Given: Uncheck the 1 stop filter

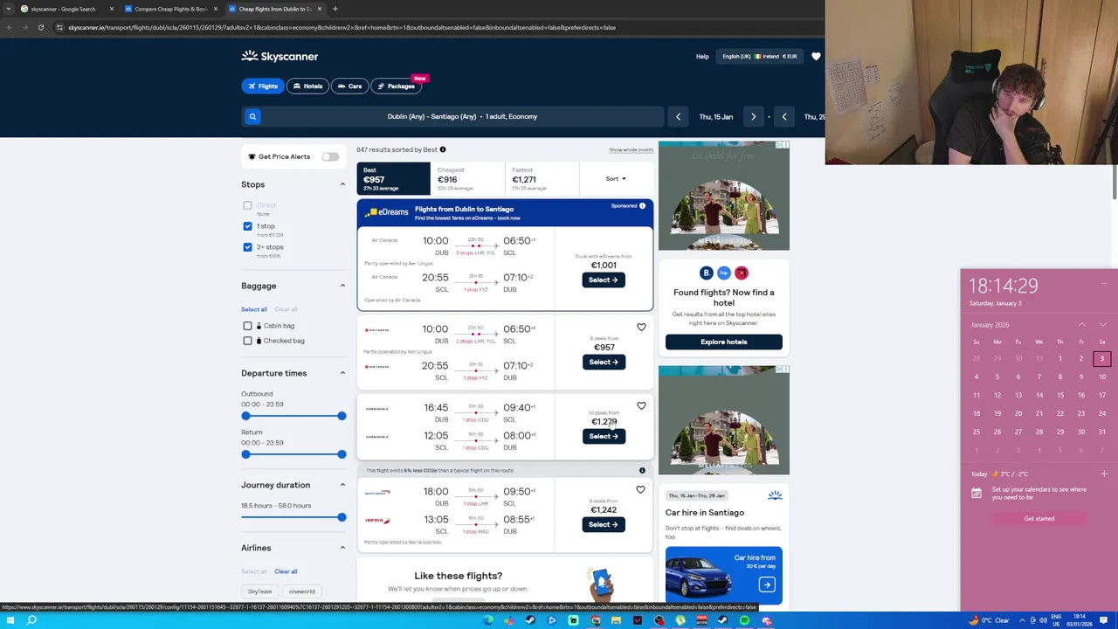Looking at the screenshot, I should coord(247,226).
